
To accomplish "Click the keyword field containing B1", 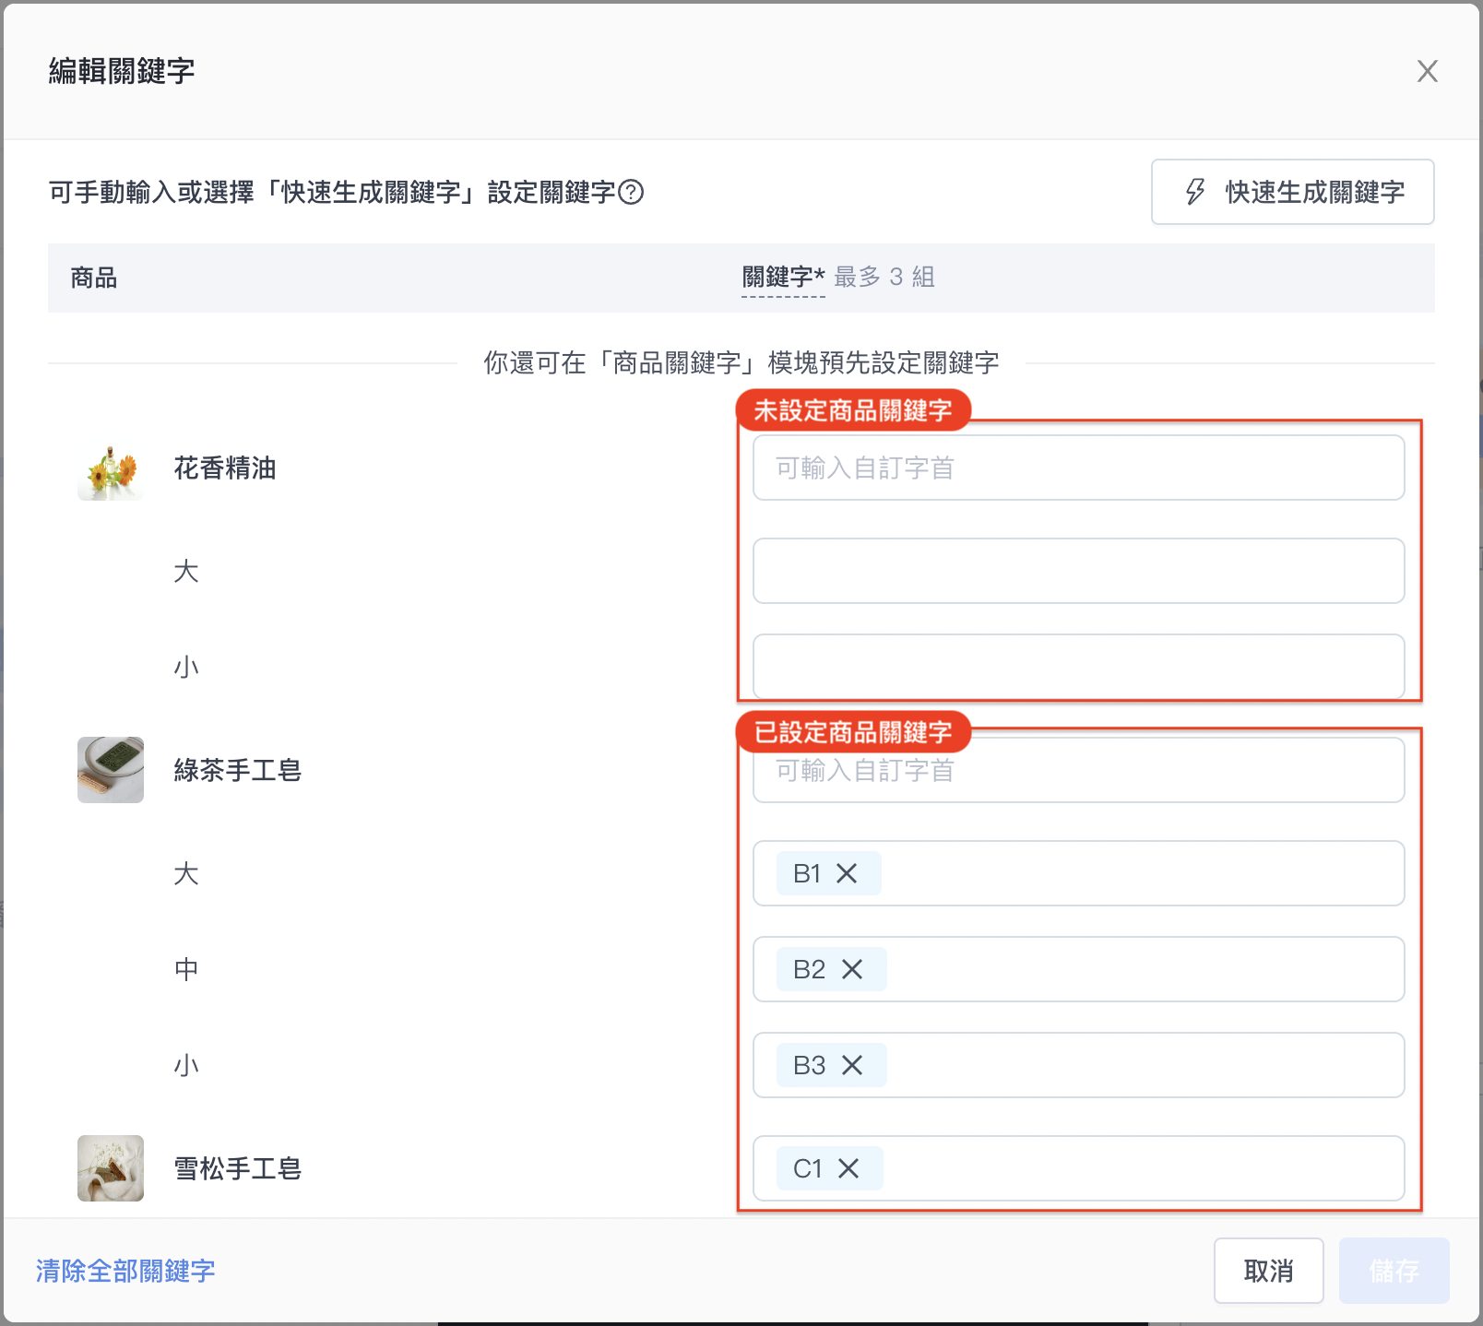I will click(x=1078, y=873).
